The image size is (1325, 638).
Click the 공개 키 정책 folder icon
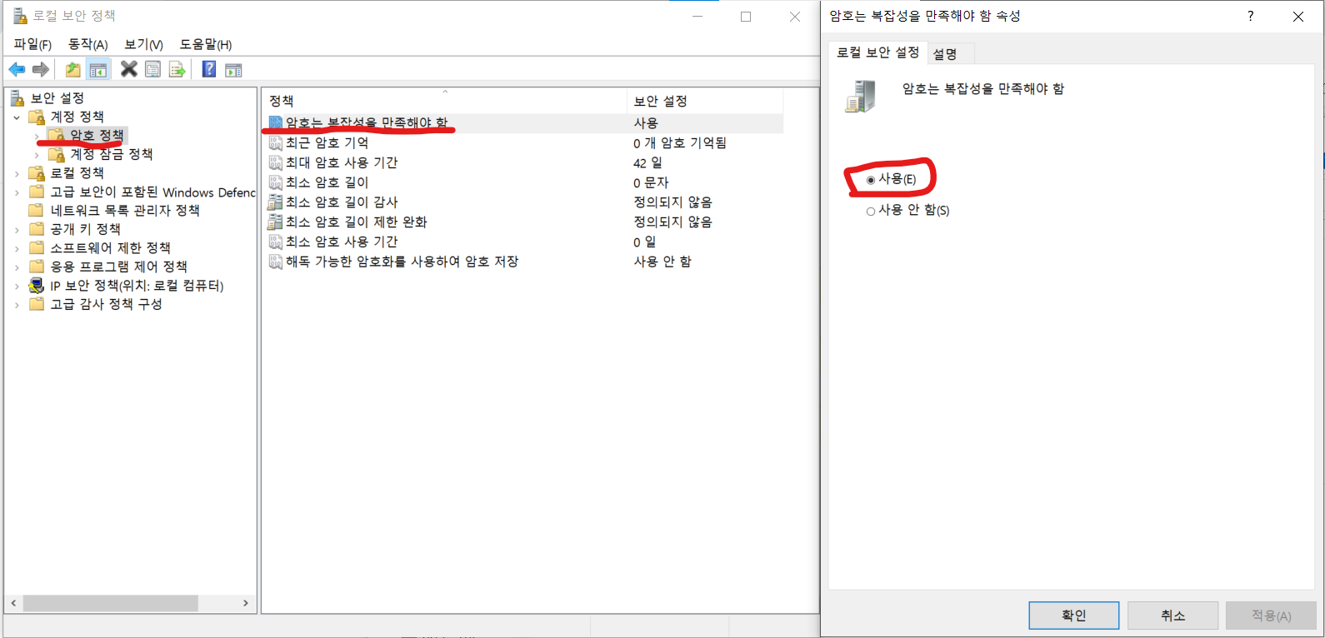(37, 229)
